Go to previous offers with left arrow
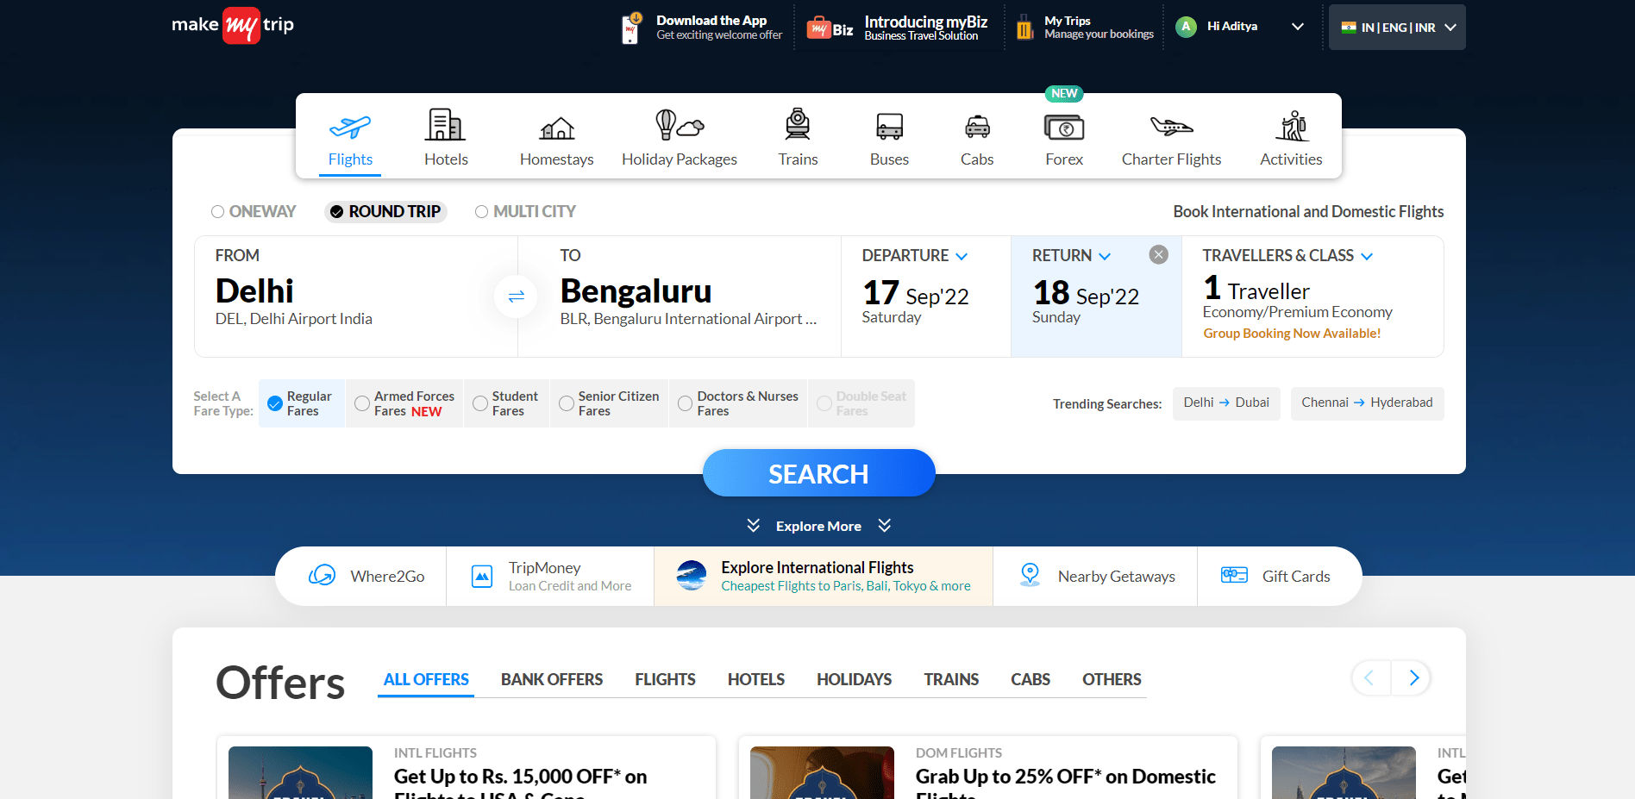Viewport: 1635px width, 799px height. click(1370, 678)
